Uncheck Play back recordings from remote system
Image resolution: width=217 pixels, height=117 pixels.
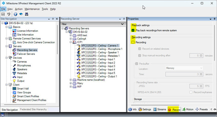pyautogui.click(x=133, y=30)
